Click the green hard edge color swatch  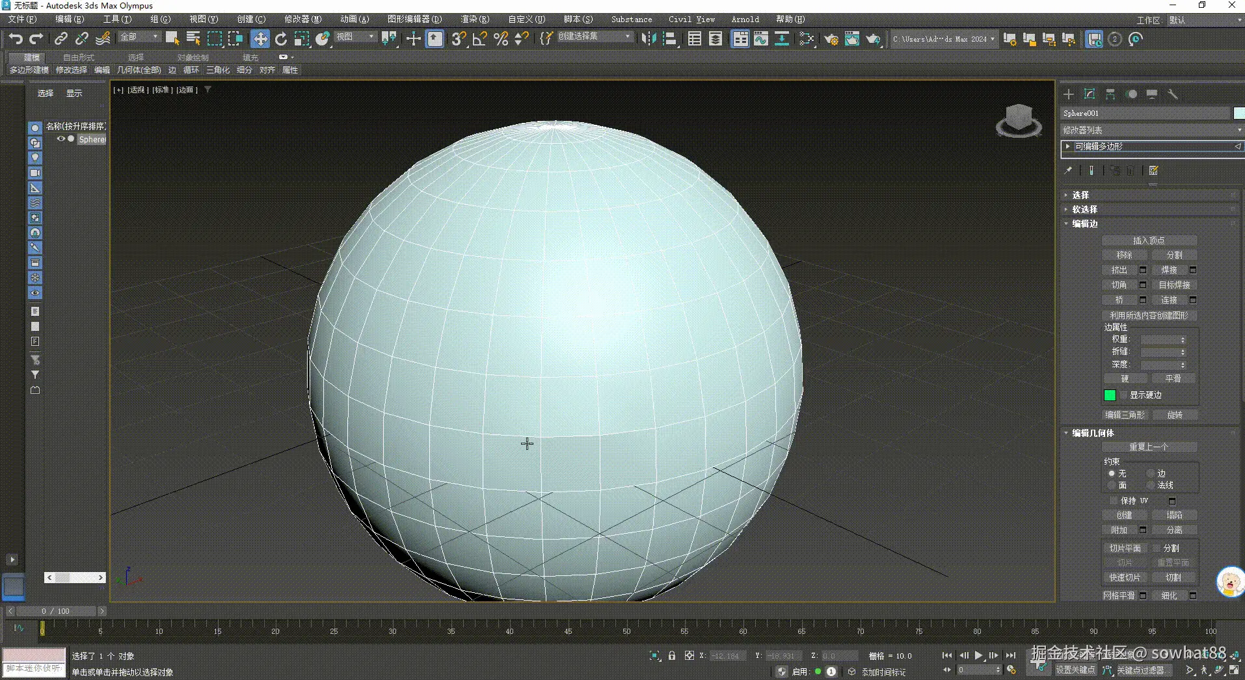click(x=1110, y=395)
